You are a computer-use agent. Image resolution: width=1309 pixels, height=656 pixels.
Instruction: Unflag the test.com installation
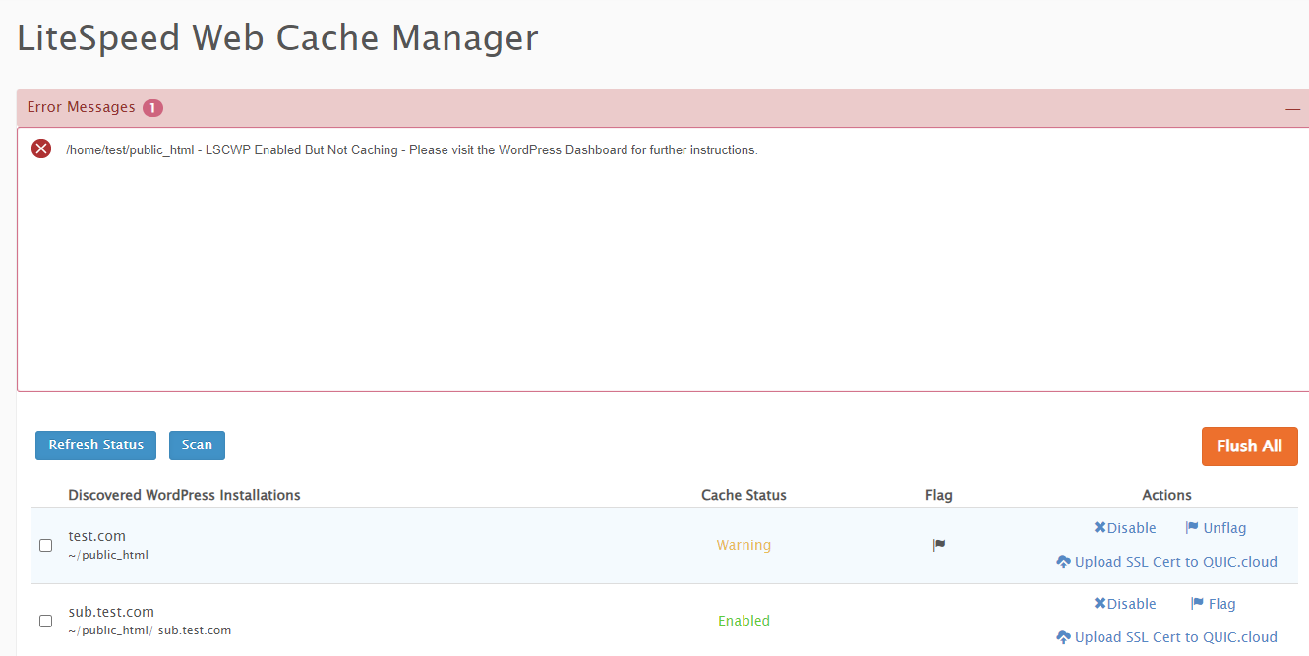(1216, 528)
